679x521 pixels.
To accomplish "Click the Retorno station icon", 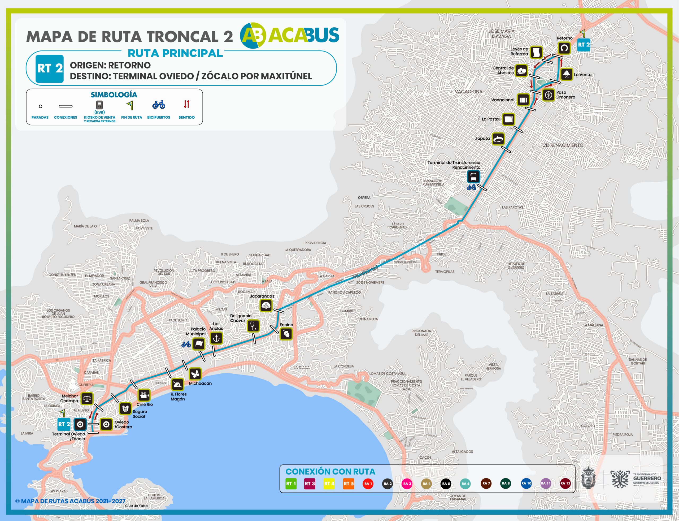I will pos(564,48).
